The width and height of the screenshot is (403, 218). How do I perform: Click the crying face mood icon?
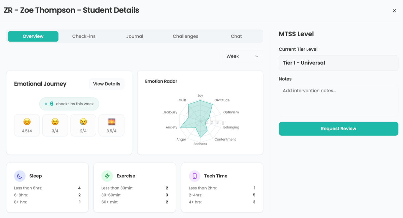pos(83,122)
